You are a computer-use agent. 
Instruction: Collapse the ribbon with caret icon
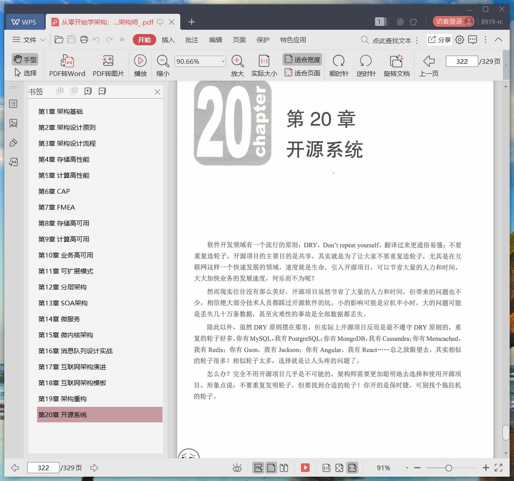tap(498, 40)
